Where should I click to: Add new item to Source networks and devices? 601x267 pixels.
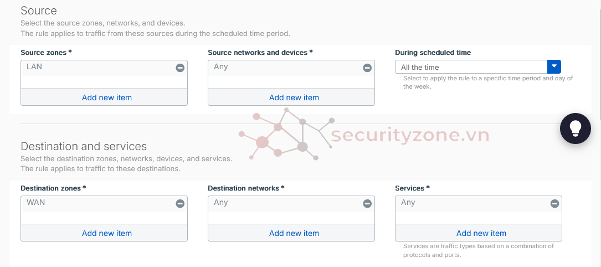[294, 97]
